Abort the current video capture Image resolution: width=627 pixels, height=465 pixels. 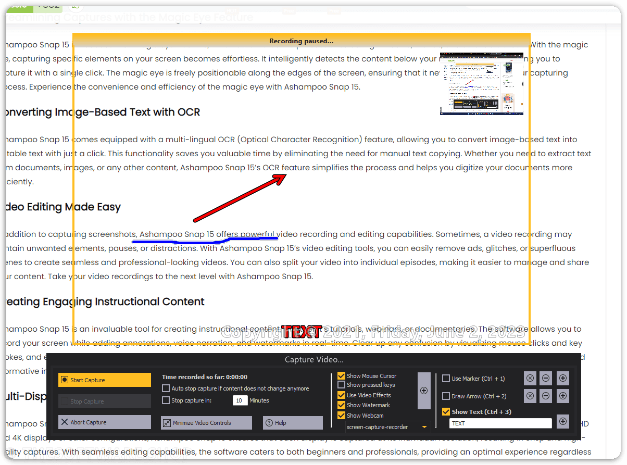point(105,422)
